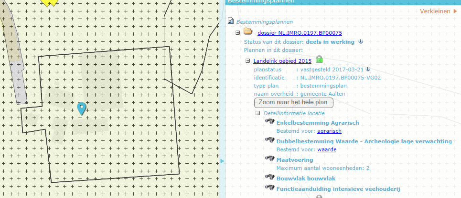The width and height of the screenshot is (461, 198).
Task: Select Functieaanduiding intensieve veehouderij entry
Action: point(338,189)
